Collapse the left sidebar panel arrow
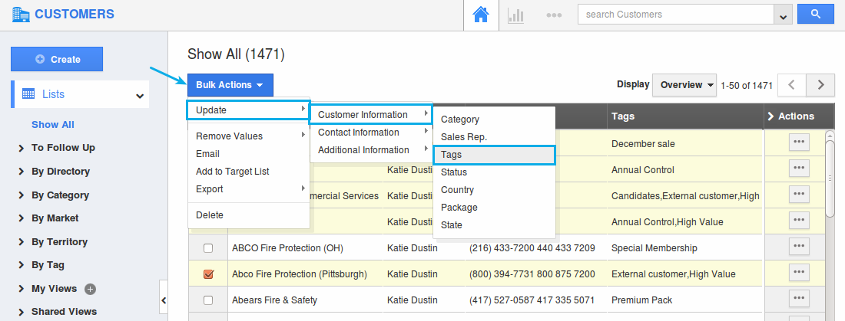 (x=163, y=296)
